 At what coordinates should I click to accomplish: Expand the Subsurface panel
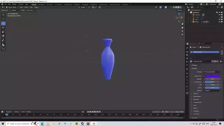tap(196, 96)
